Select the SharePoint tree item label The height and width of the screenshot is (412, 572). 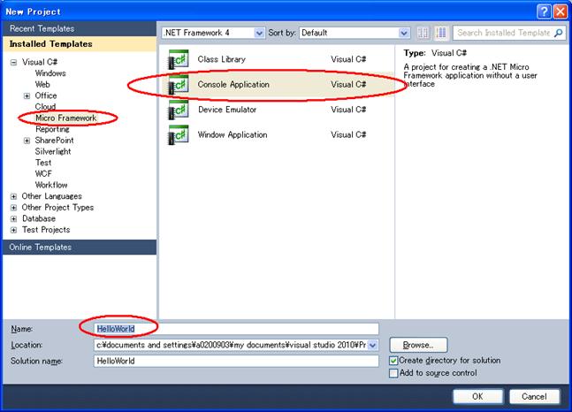54,141
